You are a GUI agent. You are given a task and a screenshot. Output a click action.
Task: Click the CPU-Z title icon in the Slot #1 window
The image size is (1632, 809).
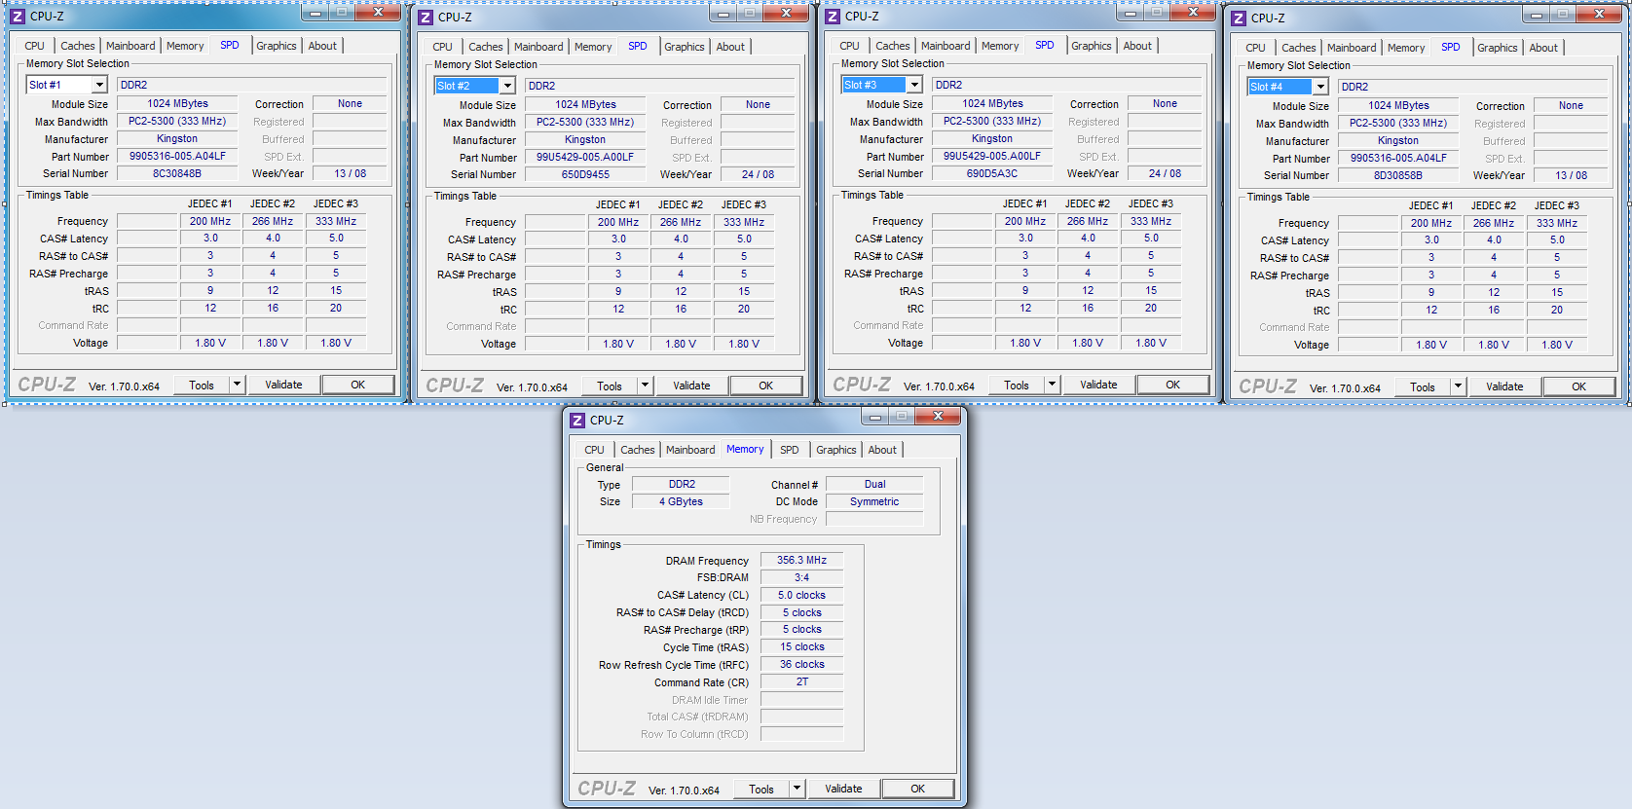click(18, 17)
